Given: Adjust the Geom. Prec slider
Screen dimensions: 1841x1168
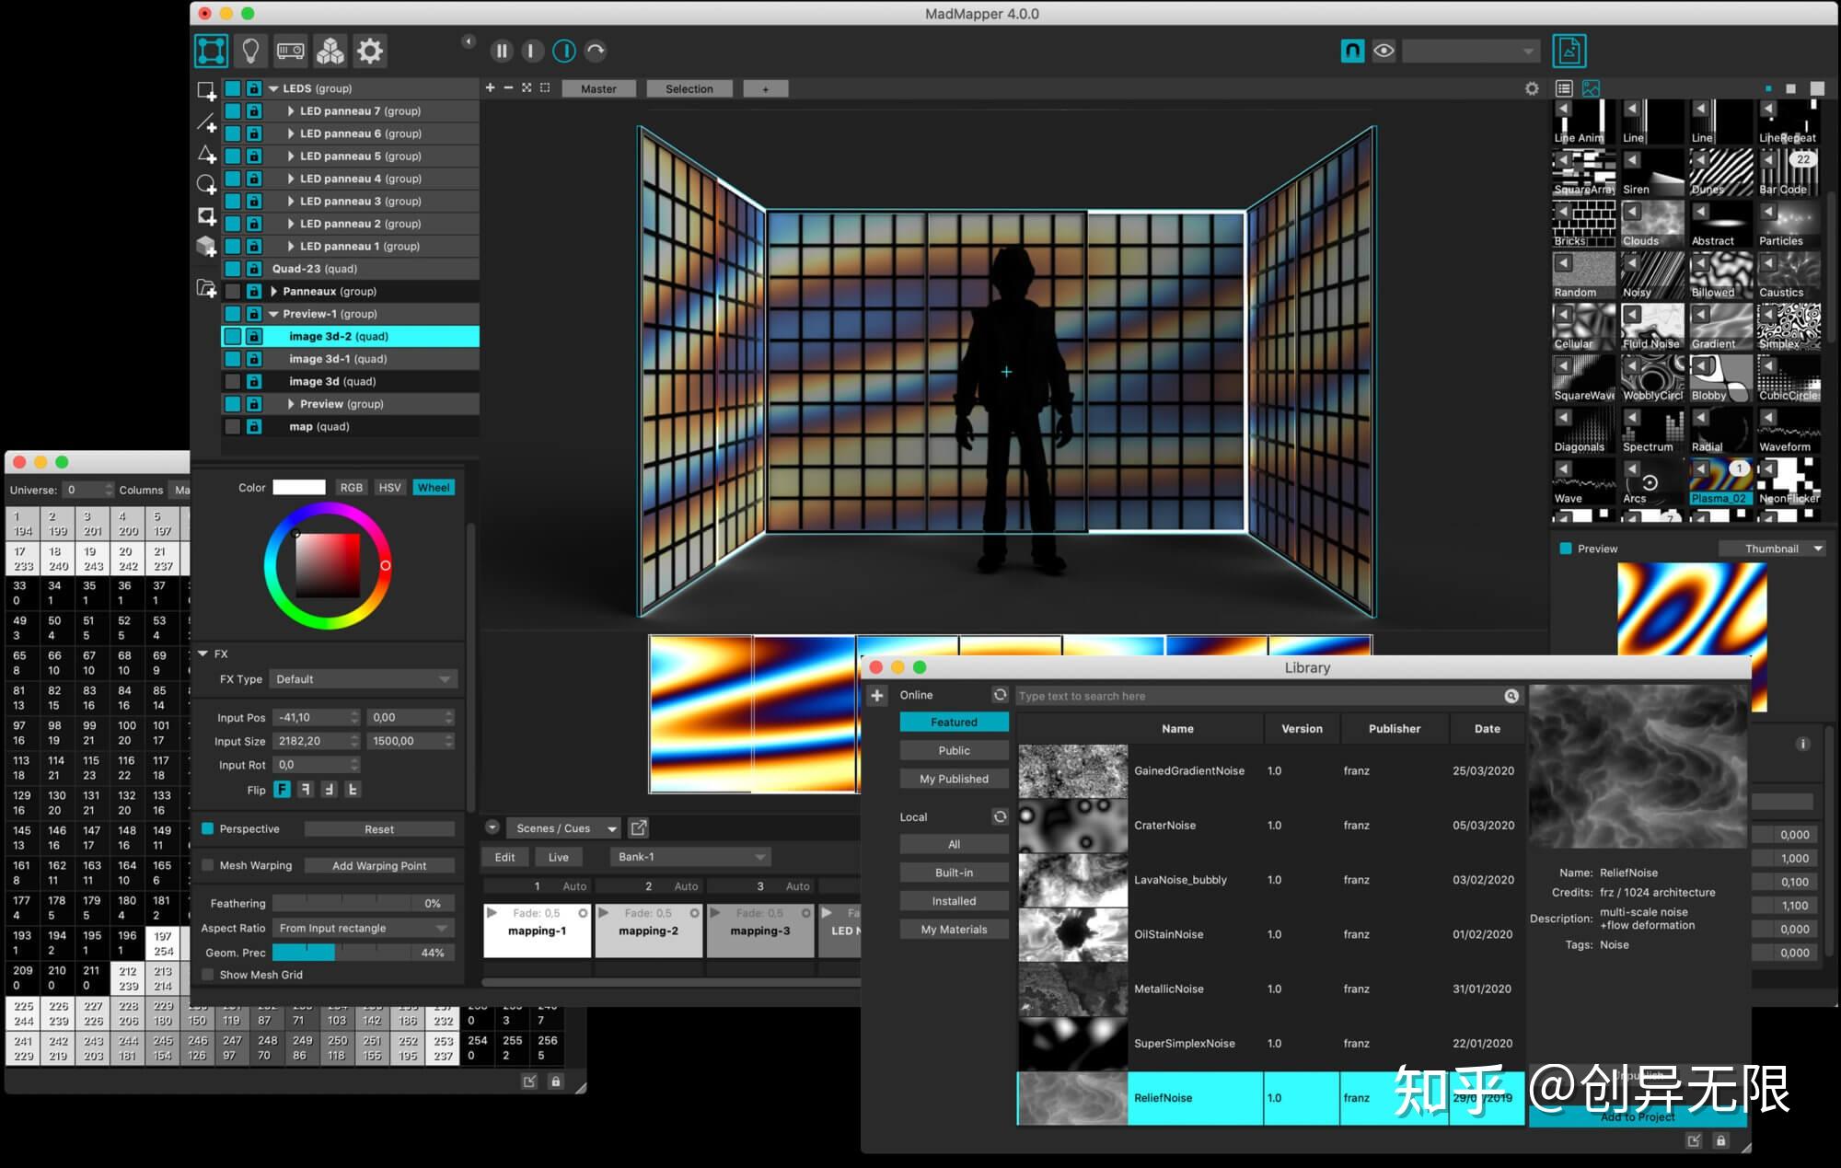Looking at the screenshot, I should 364,953.
